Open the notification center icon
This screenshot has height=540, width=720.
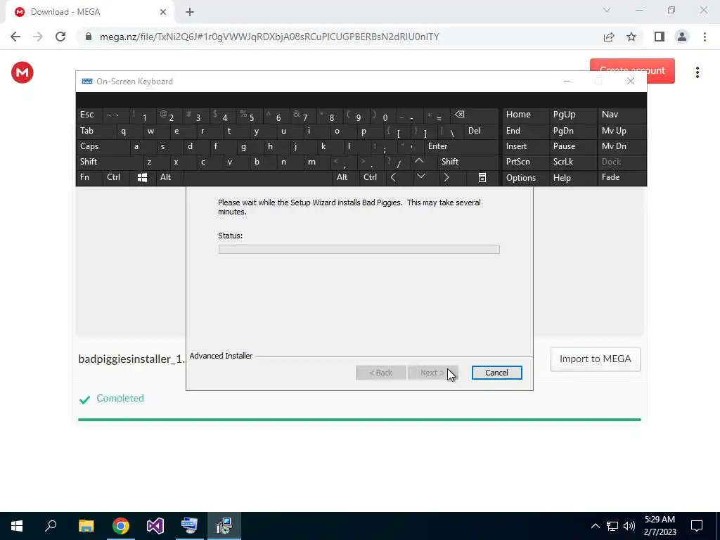point(697,526)
